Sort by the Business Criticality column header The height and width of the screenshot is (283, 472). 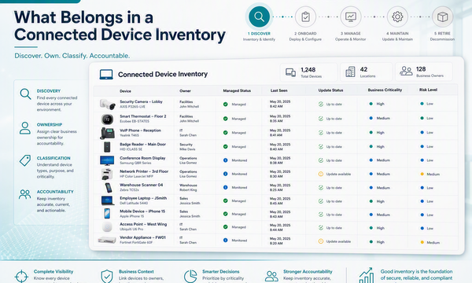click(385, 90)
